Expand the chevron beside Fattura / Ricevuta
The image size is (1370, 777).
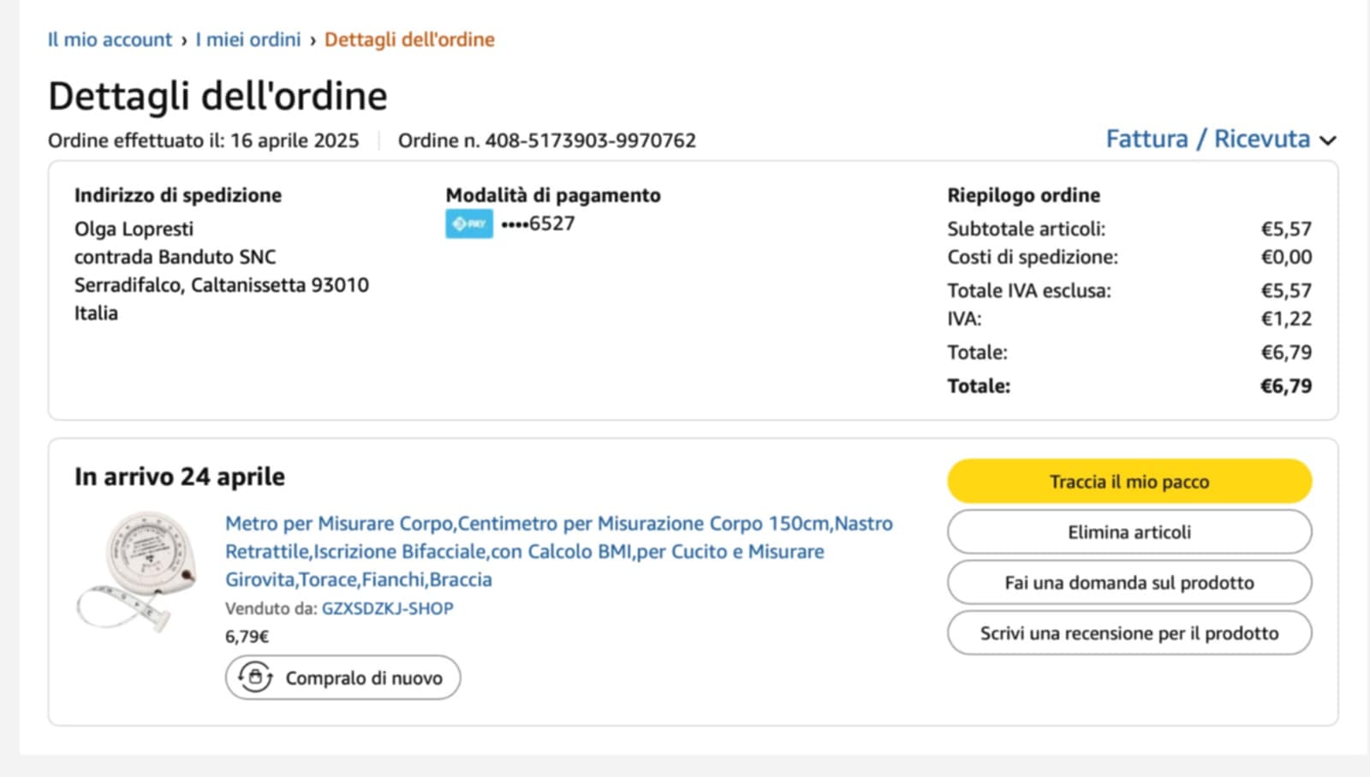pos(1328,140)
